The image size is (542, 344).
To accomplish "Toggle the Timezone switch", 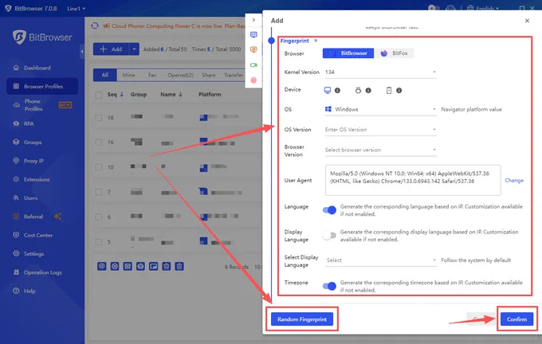I will tap(329, 286).
